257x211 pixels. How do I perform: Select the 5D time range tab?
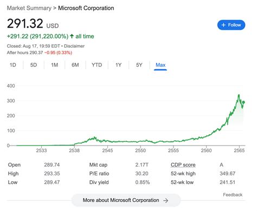point(34,65)
